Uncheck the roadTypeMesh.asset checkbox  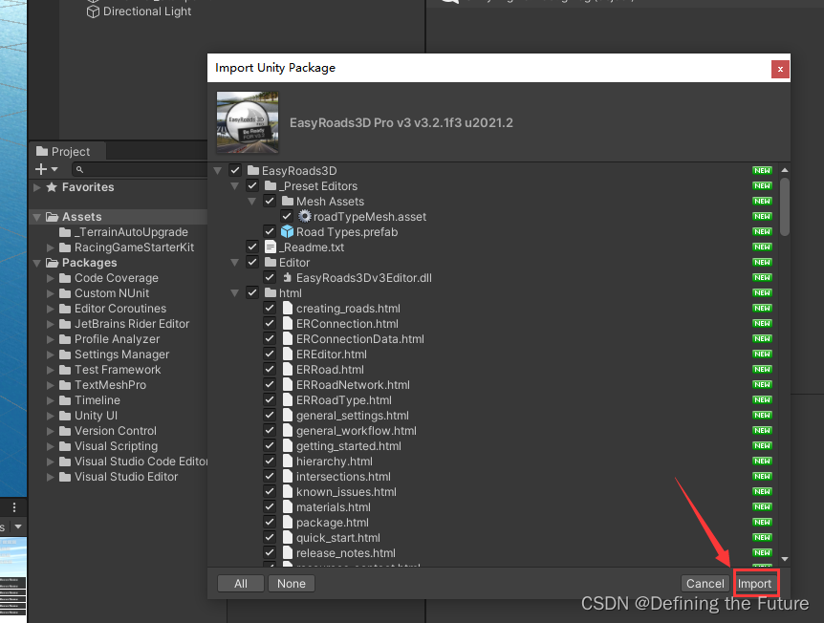pos(287,216)
